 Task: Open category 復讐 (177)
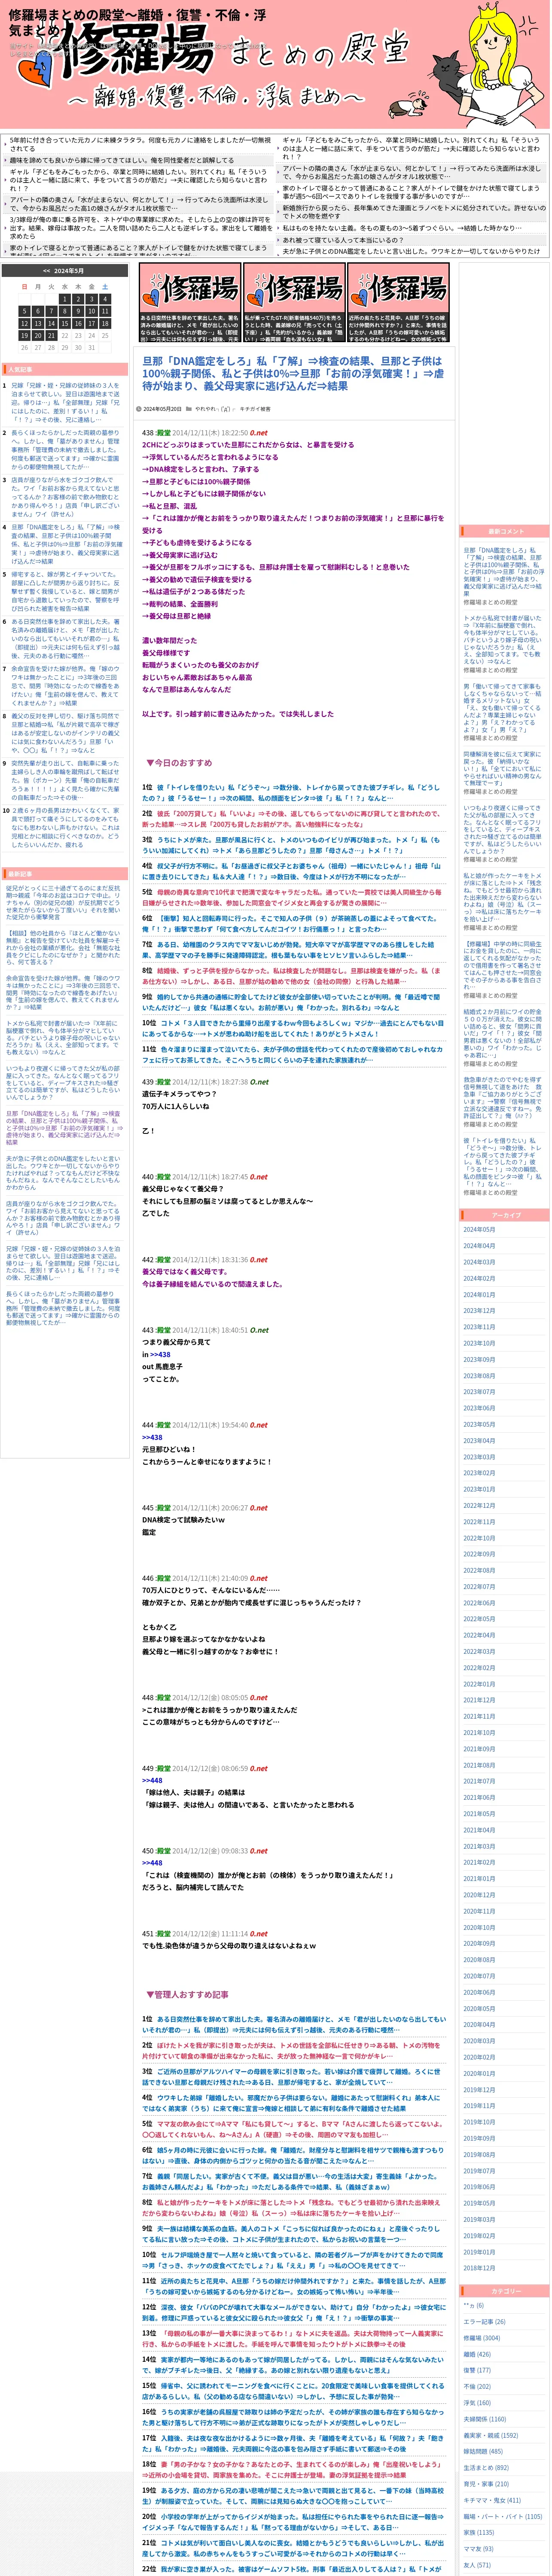(477, 2370)
